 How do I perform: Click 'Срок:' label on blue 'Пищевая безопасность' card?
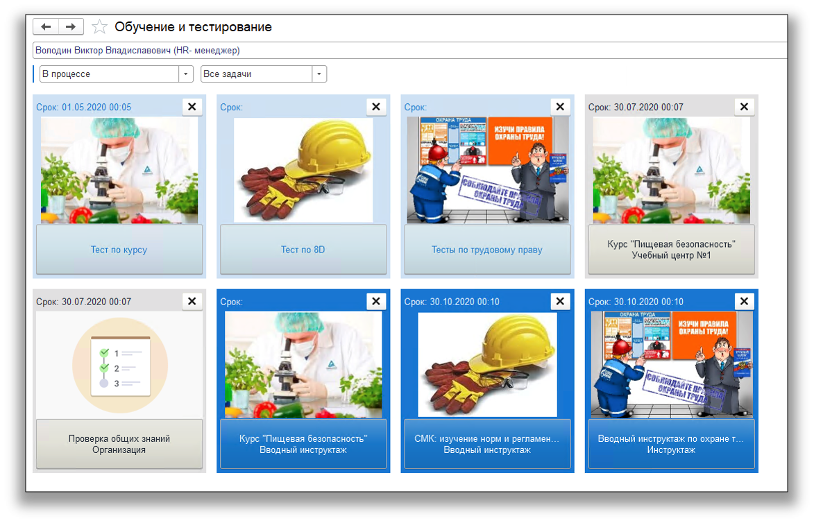(x=232, y=302)
